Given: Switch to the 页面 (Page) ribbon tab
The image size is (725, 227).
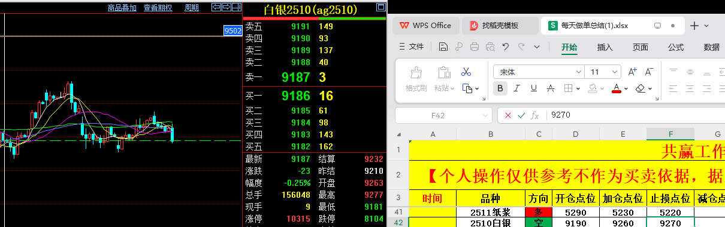Looking at the screenshot, I should point(641,47).
